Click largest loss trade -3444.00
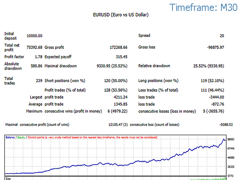This screenshot has height=180, width=241. coord(217,97)
